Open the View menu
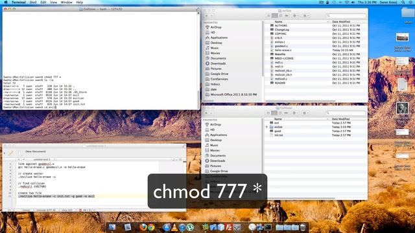The height and width of the screenshot is (233, 415). (x=53, y=2)
